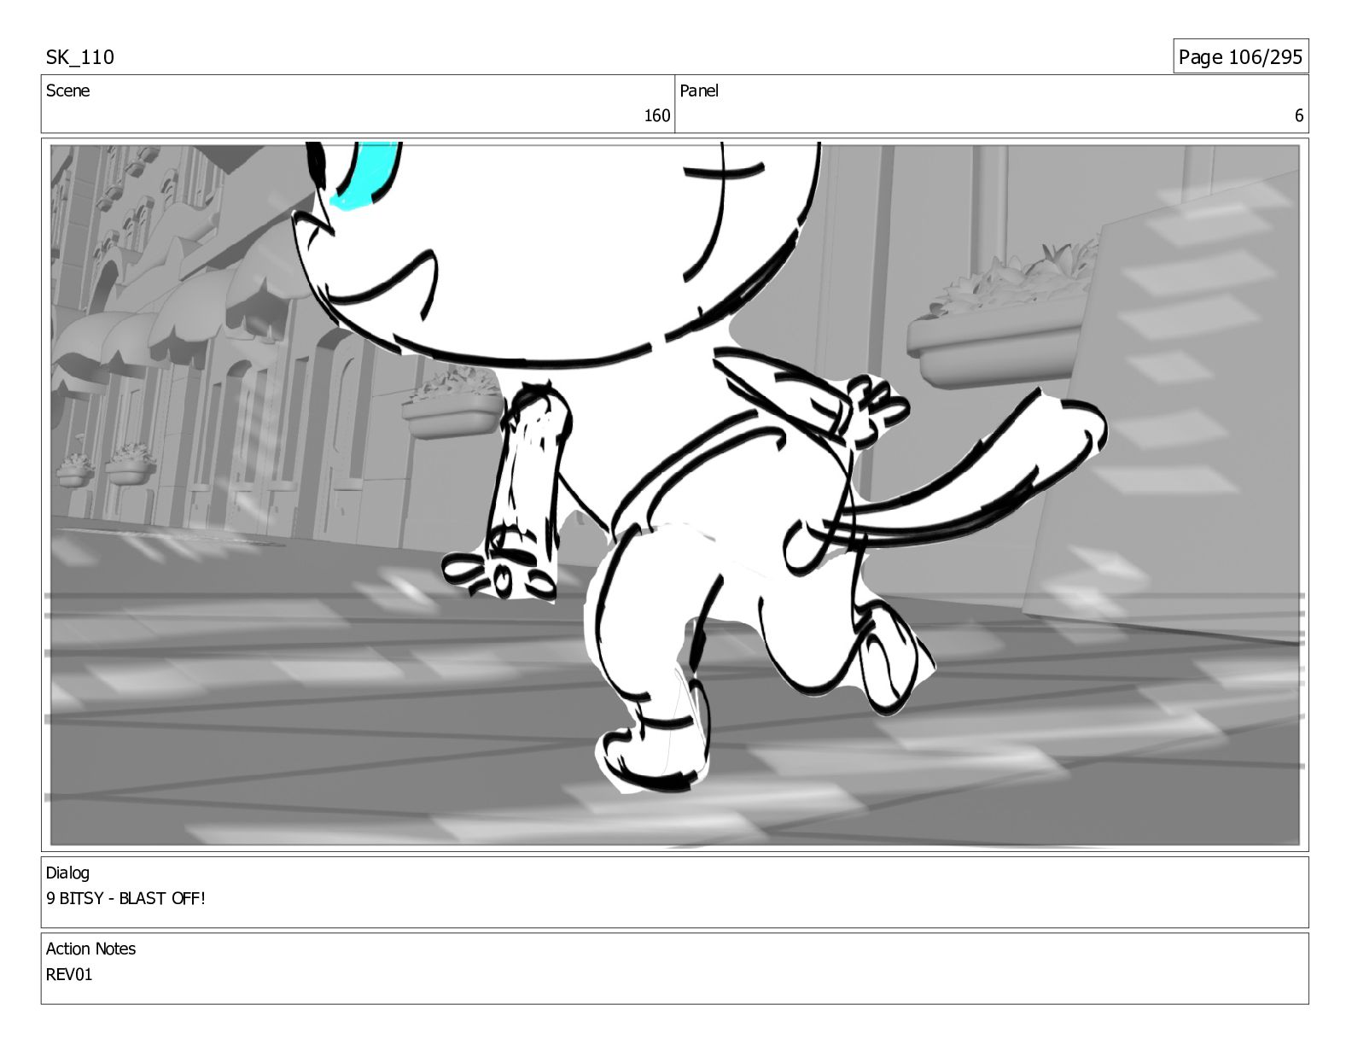
Task: Select the Scene label
Action: [x=67, y=90]
